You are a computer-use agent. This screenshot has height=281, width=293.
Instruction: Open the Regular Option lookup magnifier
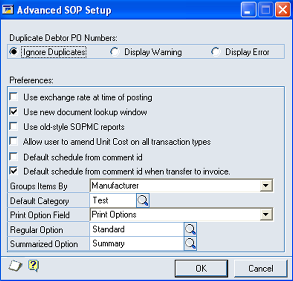click(x=190, y=230)
